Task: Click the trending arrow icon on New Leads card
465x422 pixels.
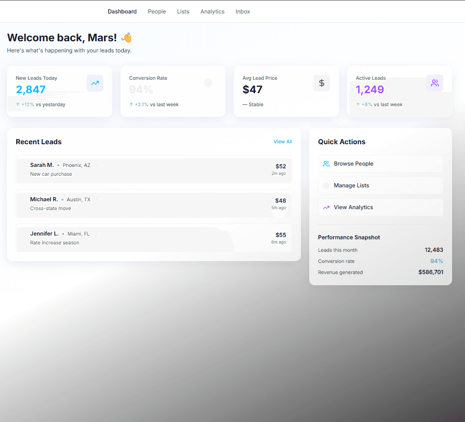Action: coord(95,83)
